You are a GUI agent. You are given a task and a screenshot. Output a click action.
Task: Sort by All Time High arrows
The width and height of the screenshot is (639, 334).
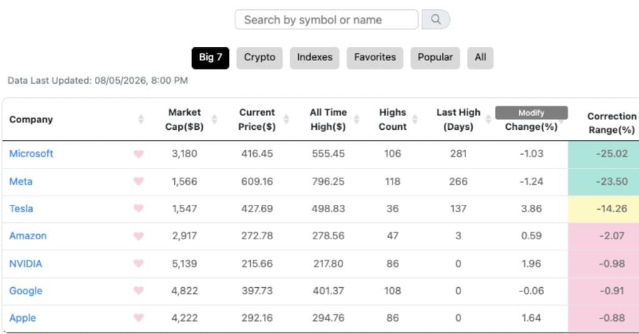click(x=357, y=119)
